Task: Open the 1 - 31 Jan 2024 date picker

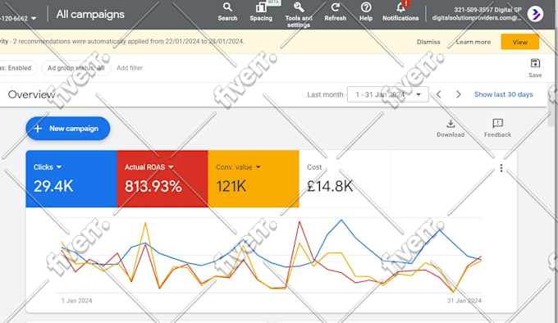Action: [x=388, y=94]
